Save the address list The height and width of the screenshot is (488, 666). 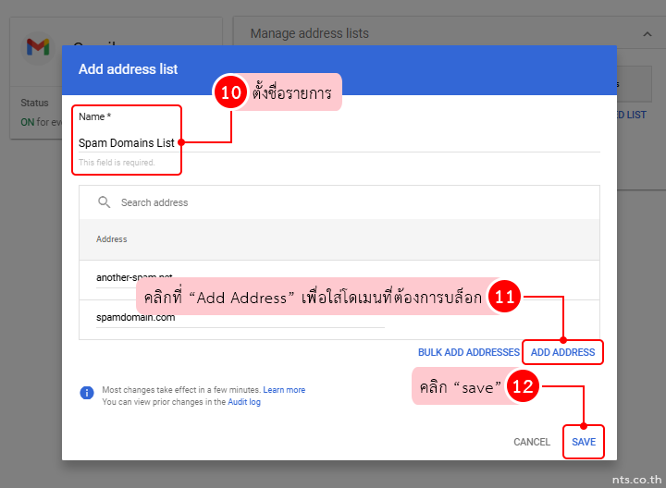583,442
